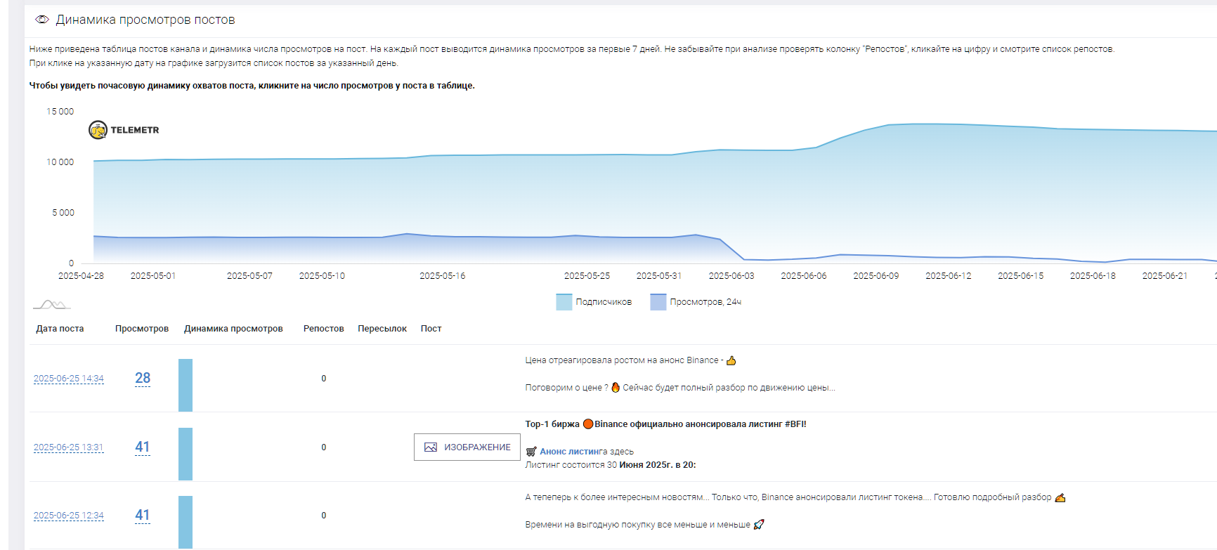Click the Telemetr logo on the chart
Image resolution: width=1217 pixels, height=550 pixels.
pos(124,130)
